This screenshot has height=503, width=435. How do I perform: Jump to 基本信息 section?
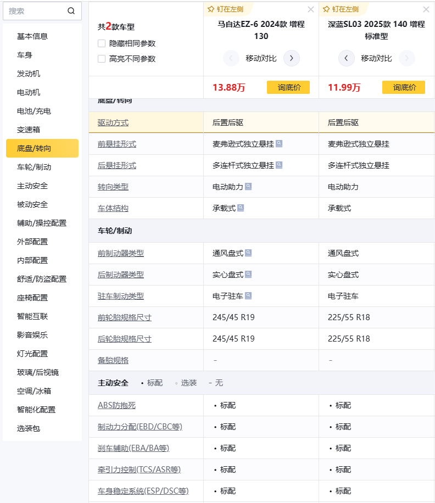tap(32, 36)
